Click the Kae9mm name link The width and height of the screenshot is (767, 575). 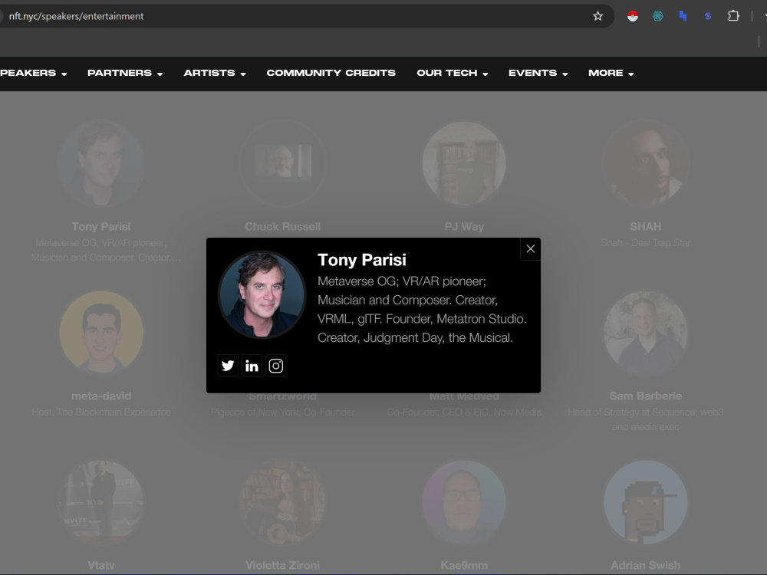click(x=464, y=565)
